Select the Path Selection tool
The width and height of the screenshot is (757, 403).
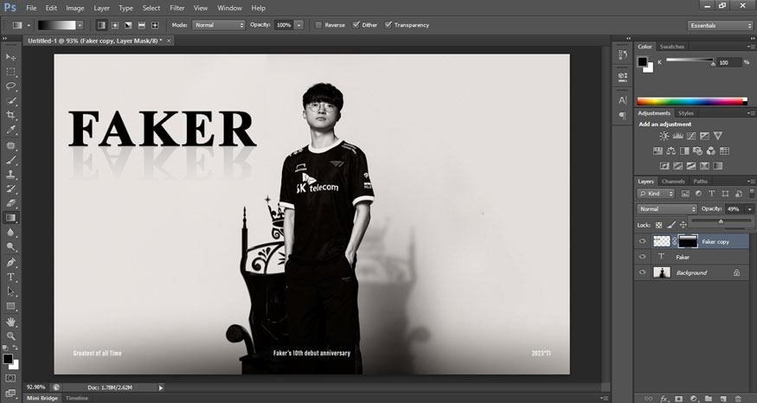click(x=10, y=291)
